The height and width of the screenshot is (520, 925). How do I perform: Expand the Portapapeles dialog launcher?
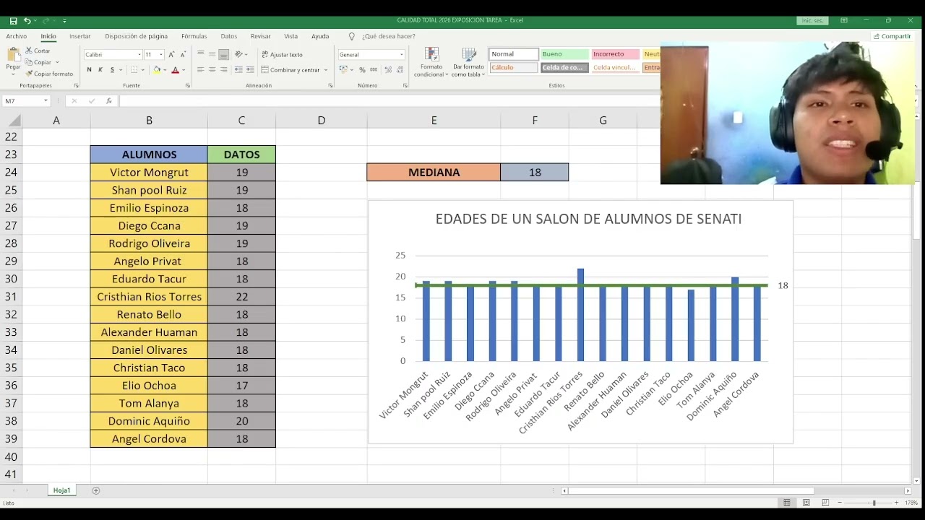(x=76, y=85)
